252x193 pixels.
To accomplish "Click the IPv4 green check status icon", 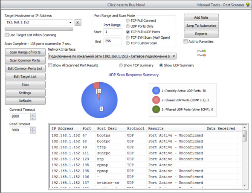I will (x=204, y=51).
